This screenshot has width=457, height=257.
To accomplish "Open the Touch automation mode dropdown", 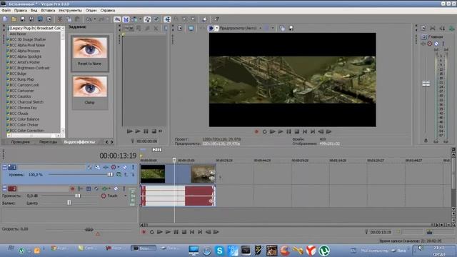I will [x=126, y=196].
